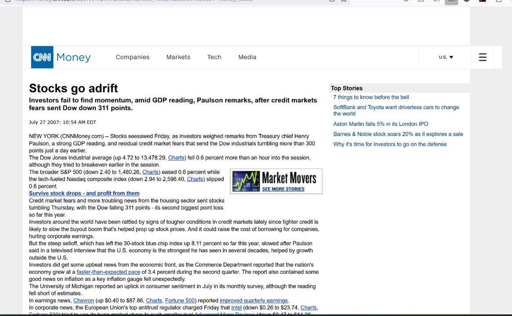Open the Markets menu item
The width and height of the screenshot is (512, 316).
pos(178,57)
